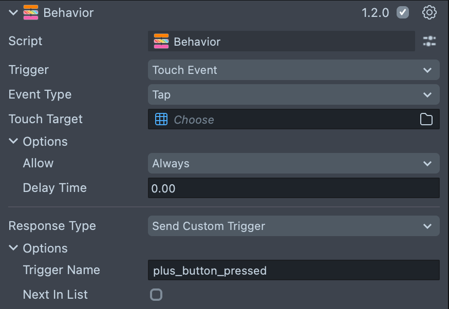
Task: Collapse the trigger Options group
Action: 13,142
